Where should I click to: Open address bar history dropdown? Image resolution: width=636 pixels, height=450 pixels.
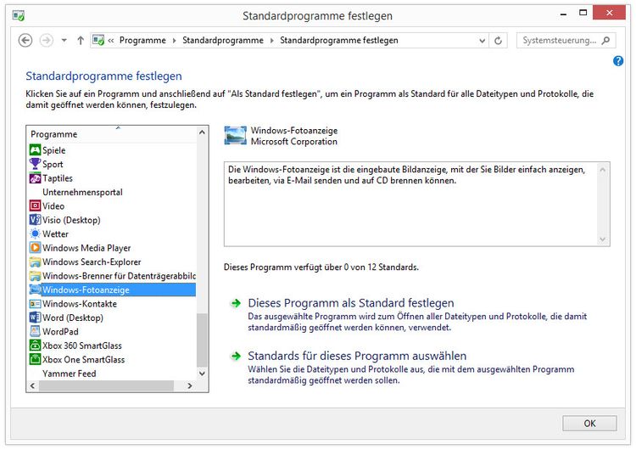(481, 40)
